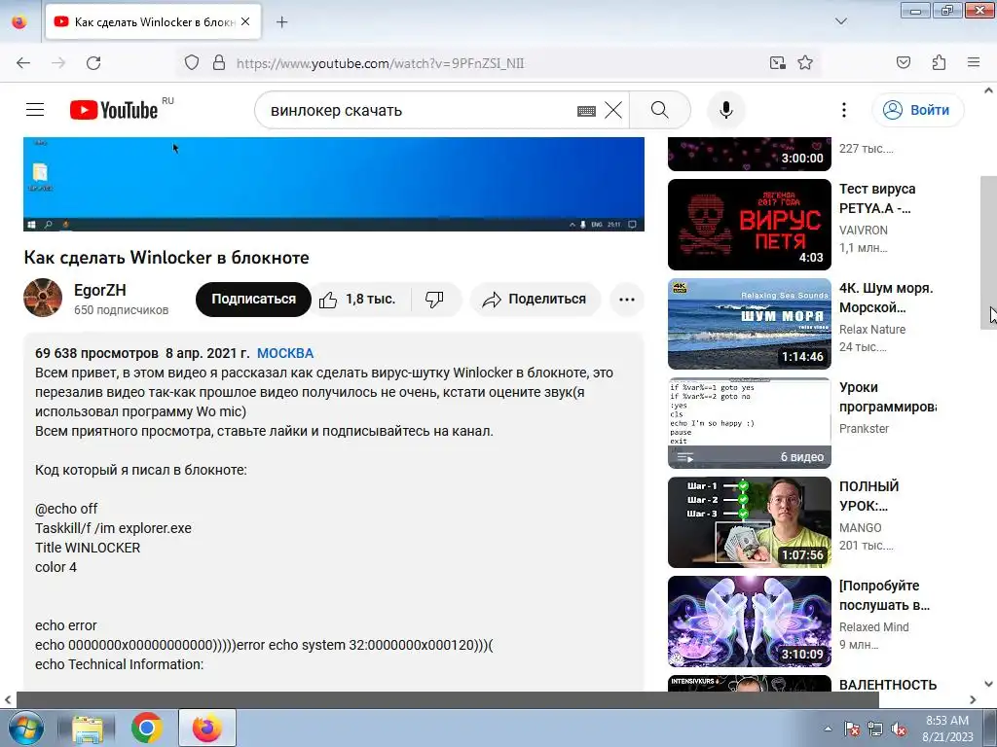Go forward with browser forward arrow
The image size is (997, 747).
pos(58,63)
